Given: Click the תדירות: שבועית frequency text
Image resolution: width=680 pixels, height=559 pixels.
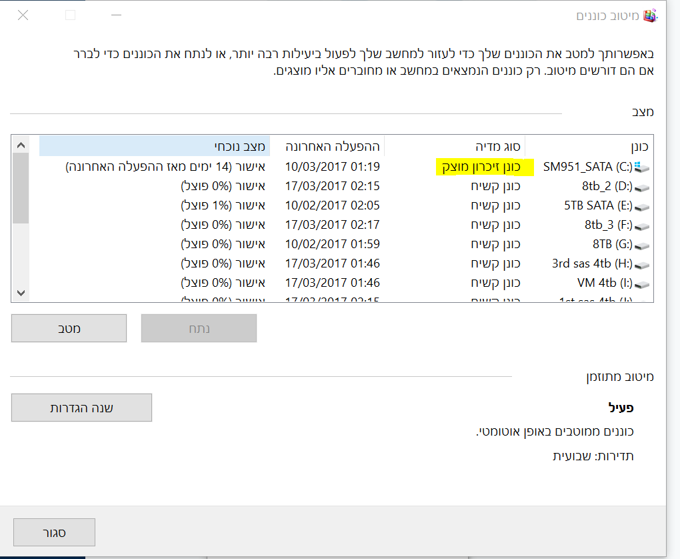Looking at the screenshot, I should (593, 456).
